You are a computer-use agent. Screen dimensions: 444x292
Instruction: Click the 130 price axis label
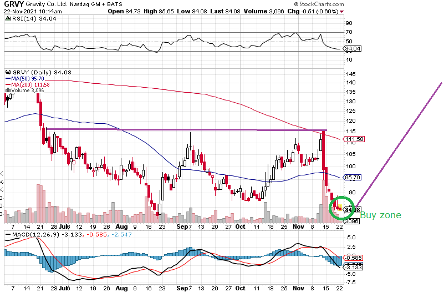pyautogui.click(x=350, y=102)
